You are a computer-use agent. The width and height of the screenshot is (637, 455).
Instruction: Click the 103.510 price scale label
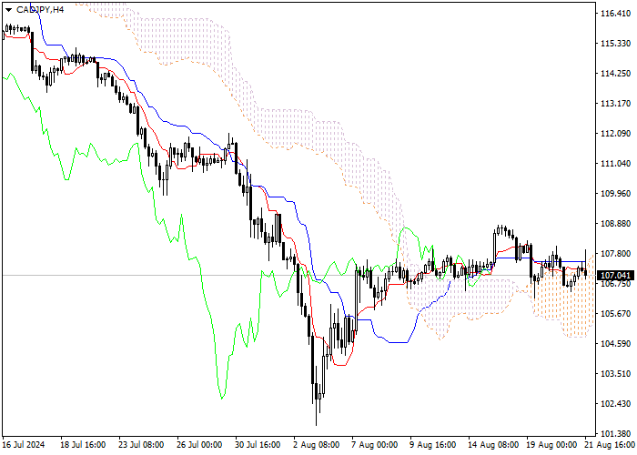pyautogui.click(x=616, y=374)
